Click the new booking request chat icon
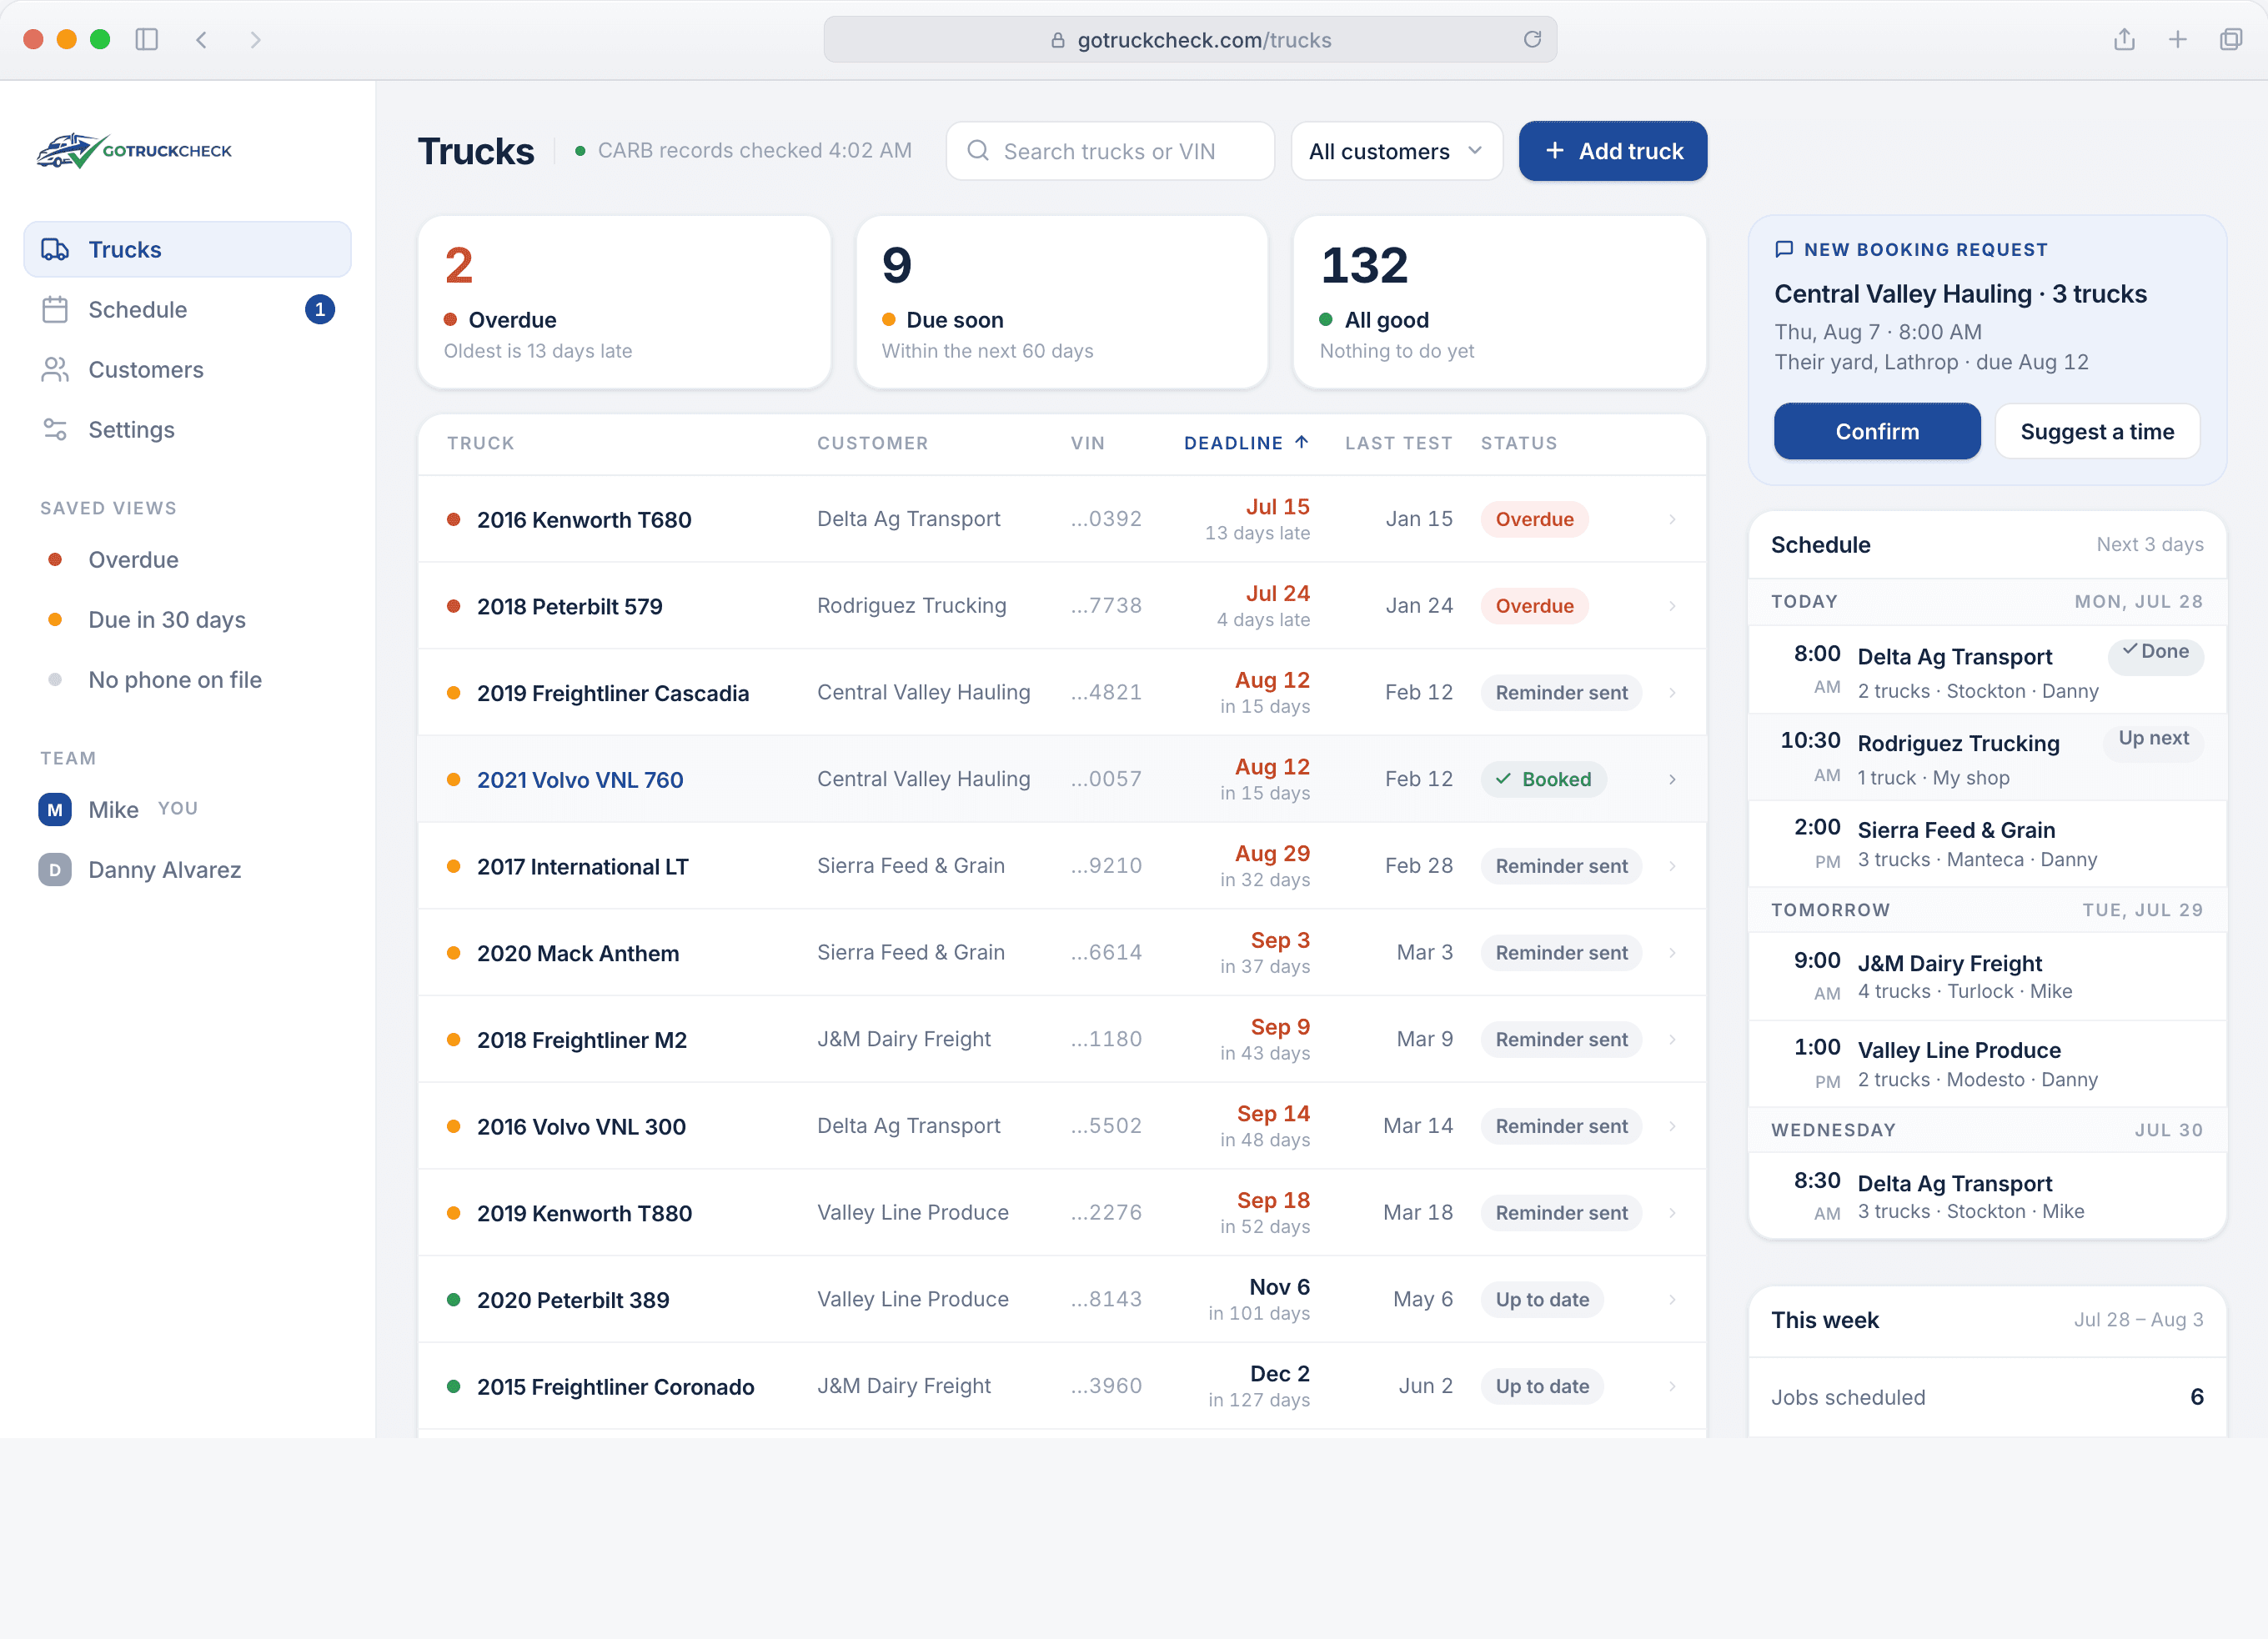The height and width of the screenshot is (1639, 2268). 1784,250
